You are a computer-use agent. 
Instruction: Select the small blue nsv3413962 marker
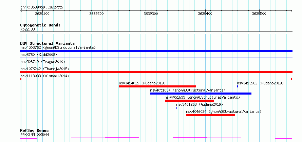pyautogui.click(x=238, y=86)
